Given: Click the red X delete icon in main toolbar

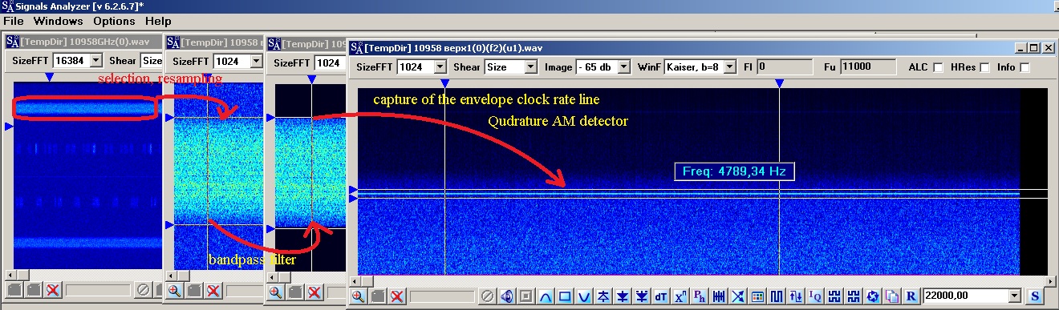Looking at the screenshot, I should click(x=397, y=296).
